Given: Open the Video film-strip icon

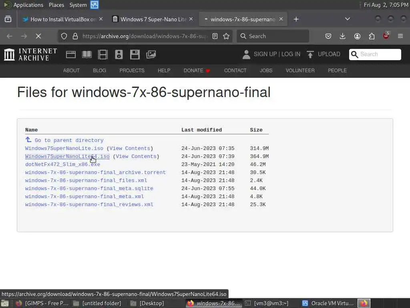Looking at the screenshot, I should coord(103,55).
